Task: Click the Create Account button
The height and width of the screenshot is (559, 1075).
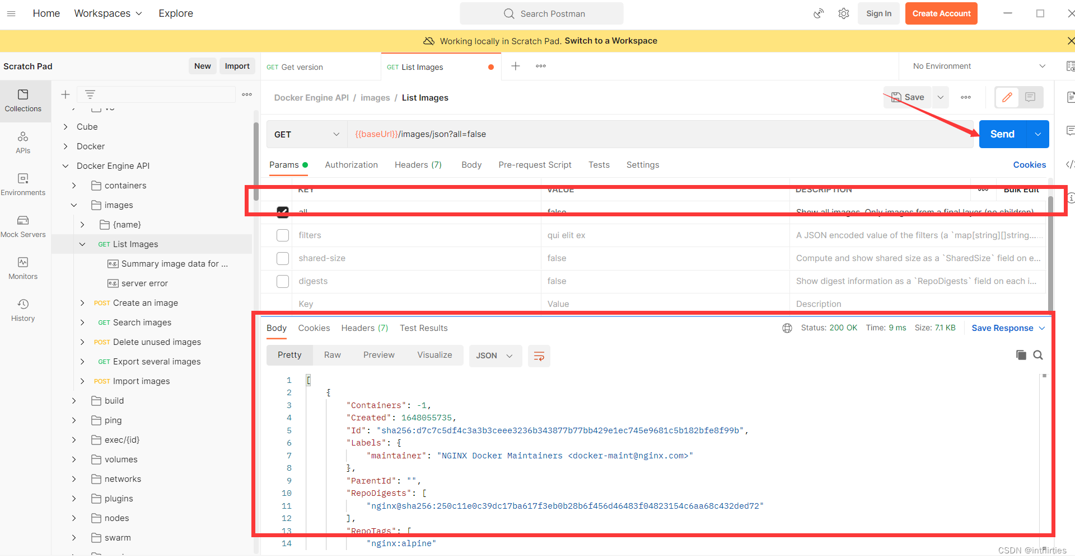Action: (941, 13)
